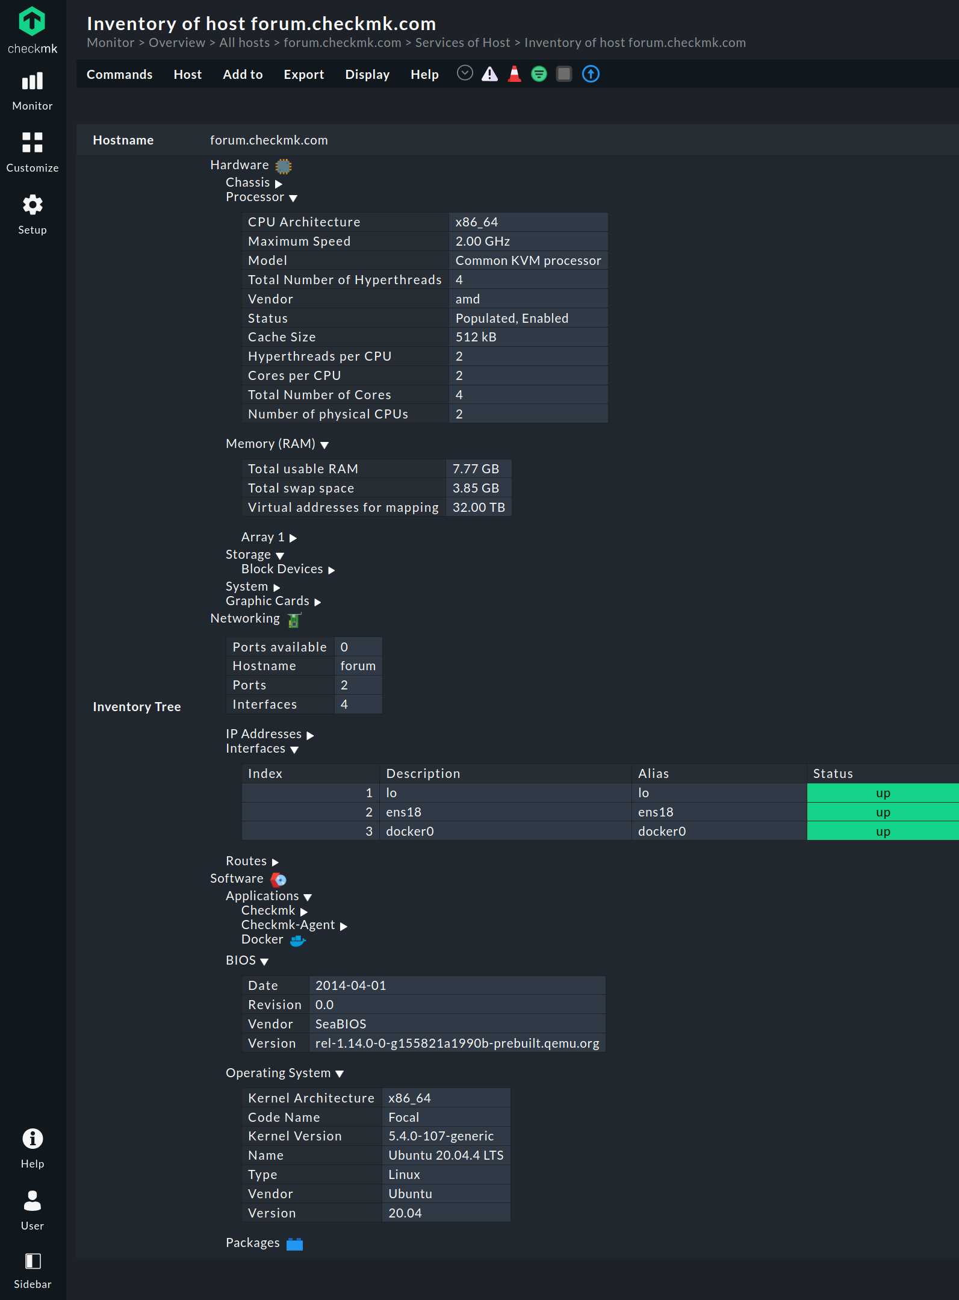Image resolution: width=959 pixels, height=1300 pixels.
Task: Open the Help info menu in sidebar
Action: pyautogui.click(x=33, y=1148)
